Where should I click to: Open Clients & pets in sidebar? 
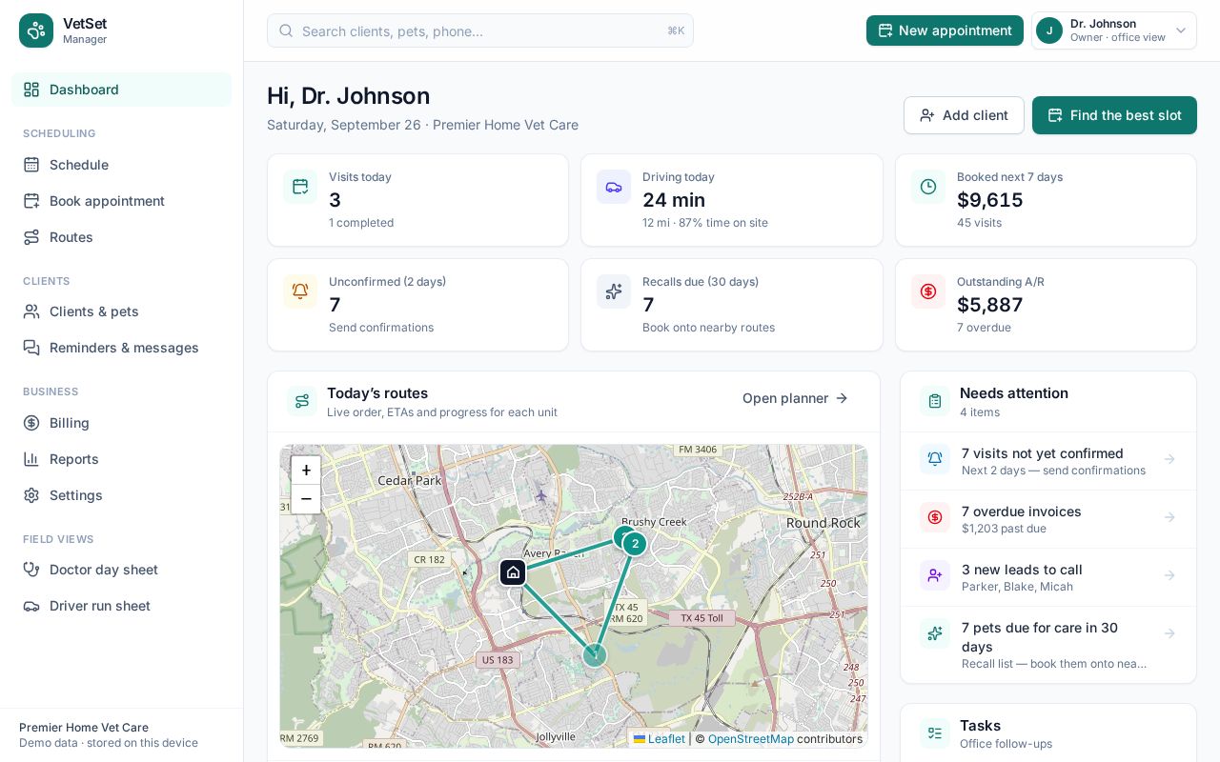click(x=122, y=311)
